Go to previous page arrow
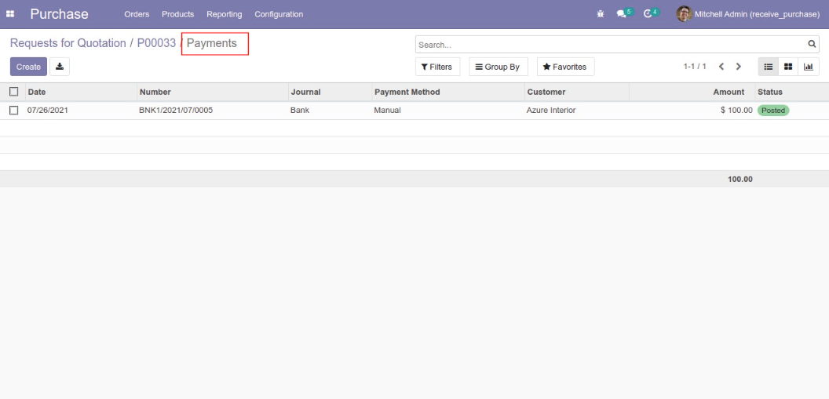The image size is (829, 399). point(721,67)
